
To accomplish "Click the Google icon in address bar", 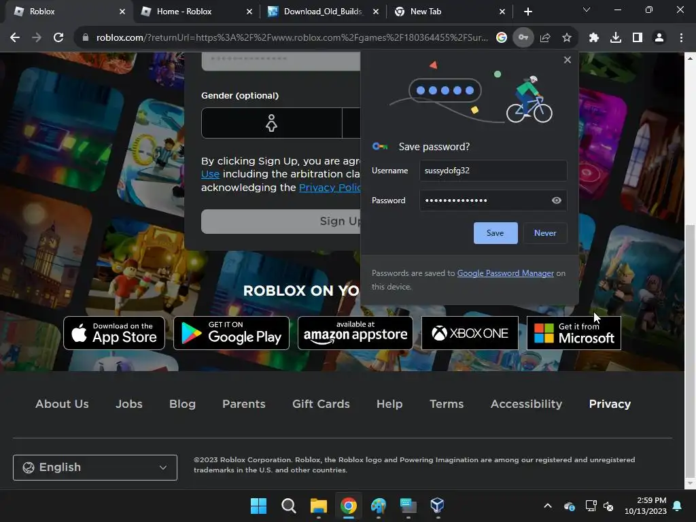I will [502, 38].
